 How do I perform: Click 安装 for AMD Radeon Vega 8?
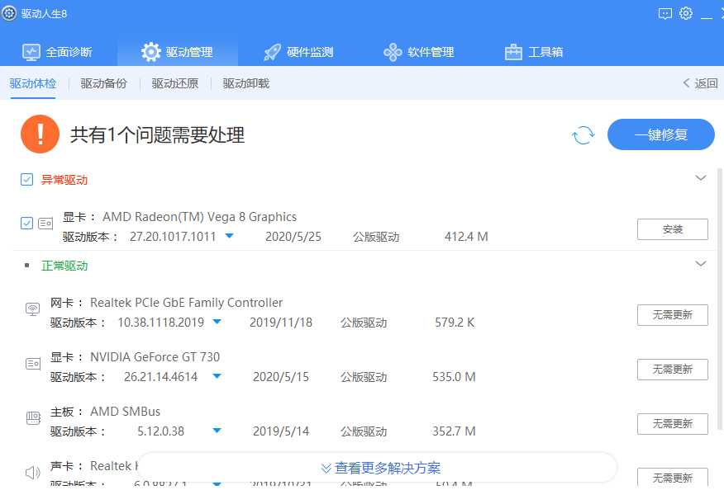click(672, 229)
